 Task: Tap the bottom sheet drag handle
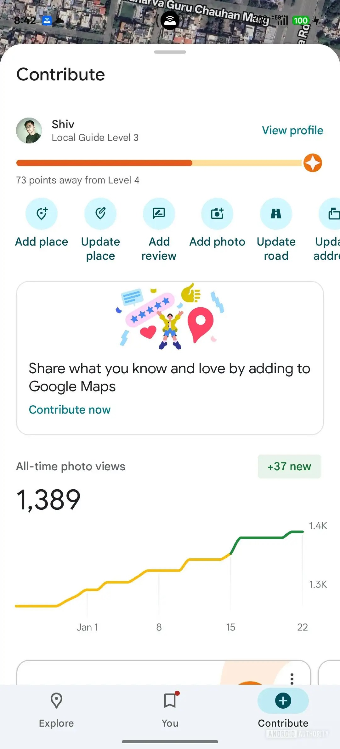(x=170, y=52)
